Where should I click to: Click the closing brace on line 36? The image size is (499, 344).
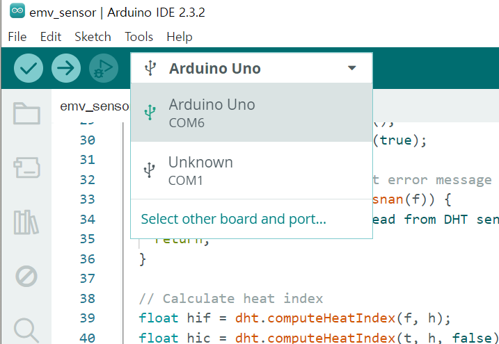coord(143,259)
